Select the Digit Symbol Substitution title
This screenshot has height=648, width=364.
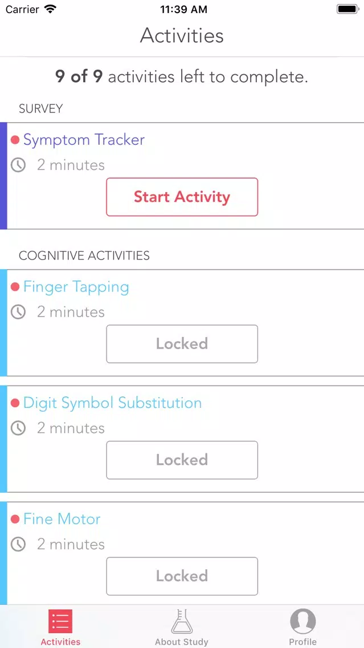click(112, 403)
